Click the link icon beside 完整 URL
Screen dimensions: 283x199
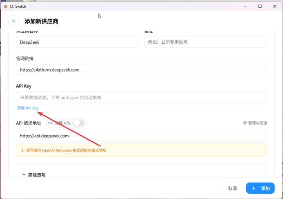click(51, 123)
